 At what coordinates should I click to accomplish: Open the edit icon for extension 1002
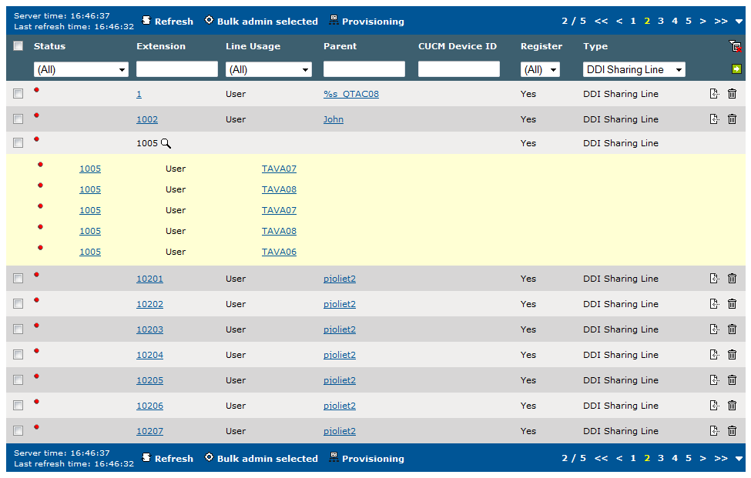pos(714,119)
